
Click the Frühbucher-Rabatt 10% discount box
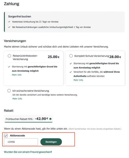[x=28, y=119]
